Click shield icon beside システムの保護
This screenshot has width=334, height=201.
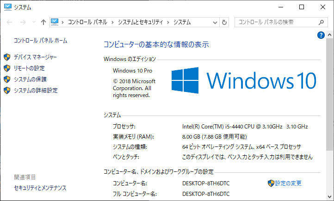pos(7,79)
